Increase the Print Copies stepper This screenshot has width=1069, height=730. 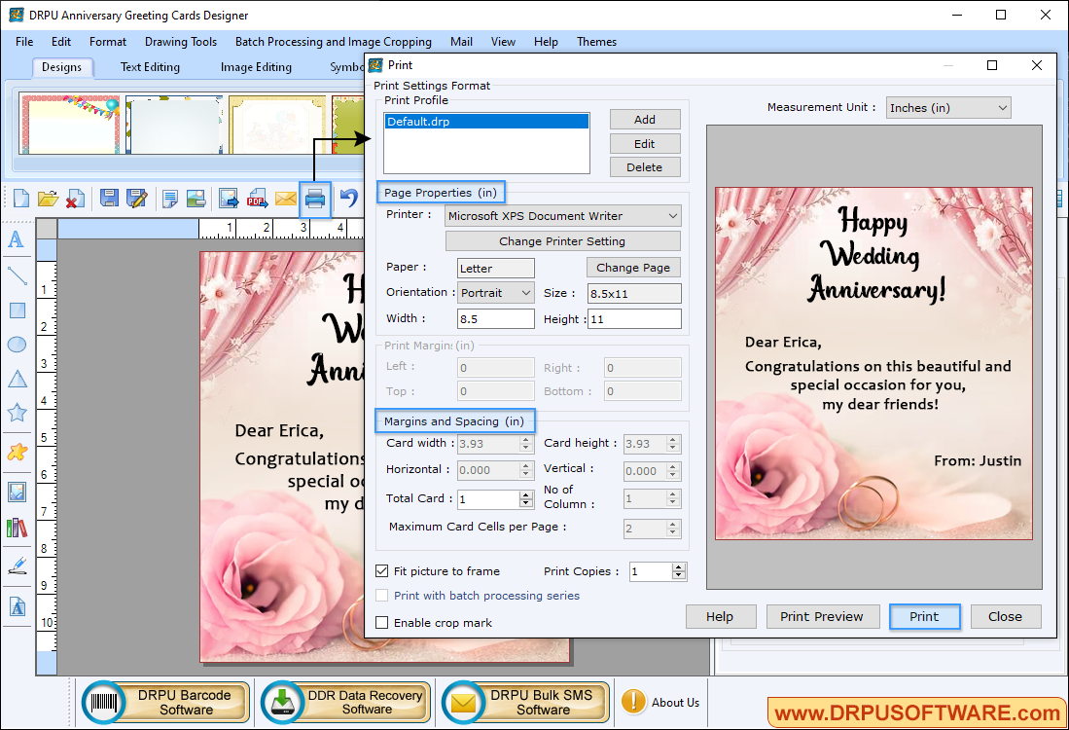click(x=679, y=567)
